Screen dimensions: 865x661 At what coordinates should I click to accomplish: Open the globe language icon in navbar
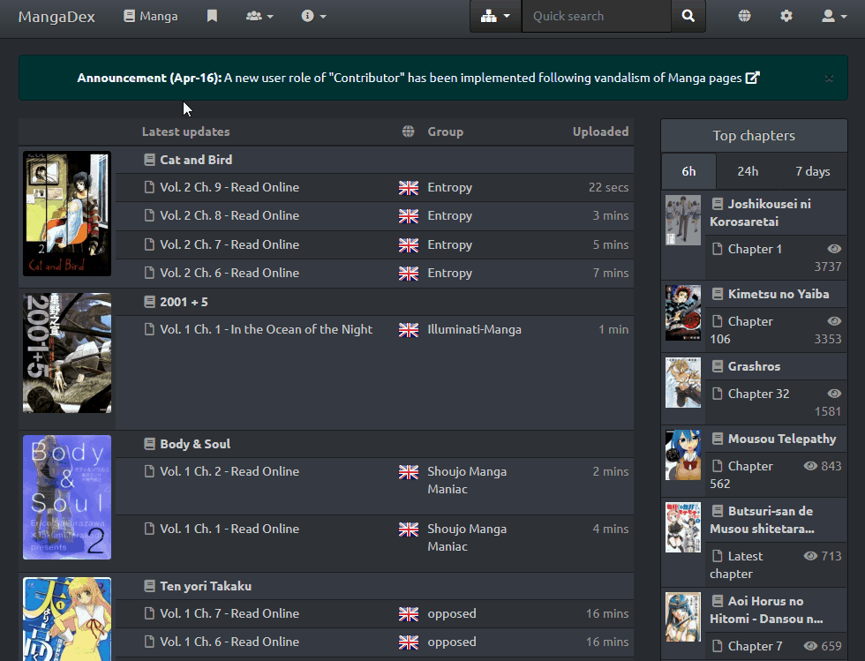click(745, 16)
